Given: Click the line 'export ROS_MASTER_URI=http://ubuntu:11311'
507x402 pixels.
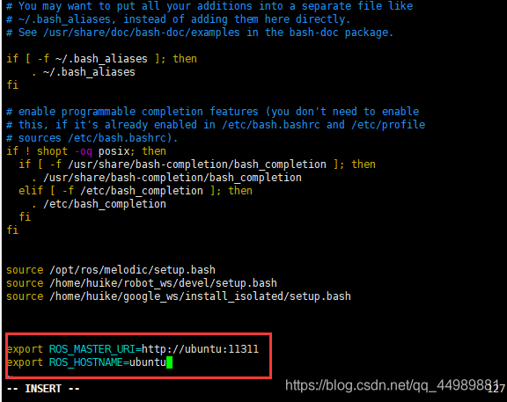Looking at the screenshot, I should [133, 349].
